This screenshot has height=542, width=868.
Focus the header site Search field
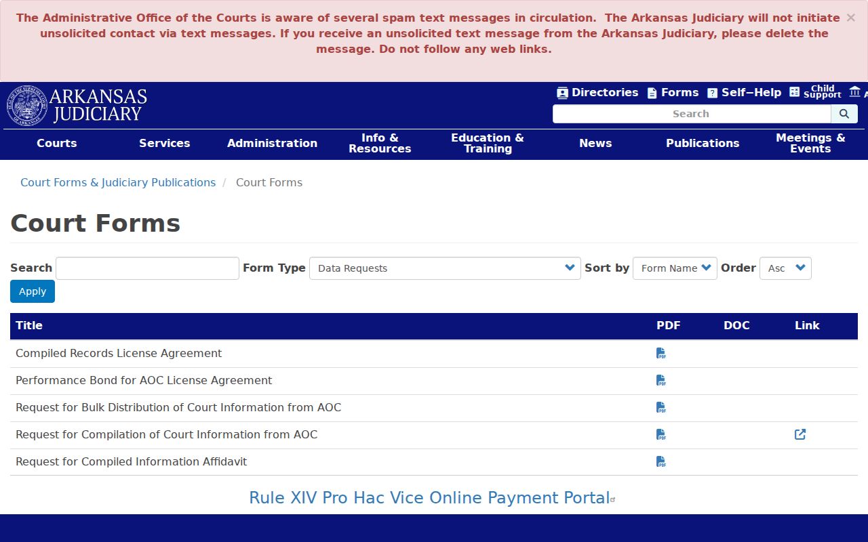[691, 114]
